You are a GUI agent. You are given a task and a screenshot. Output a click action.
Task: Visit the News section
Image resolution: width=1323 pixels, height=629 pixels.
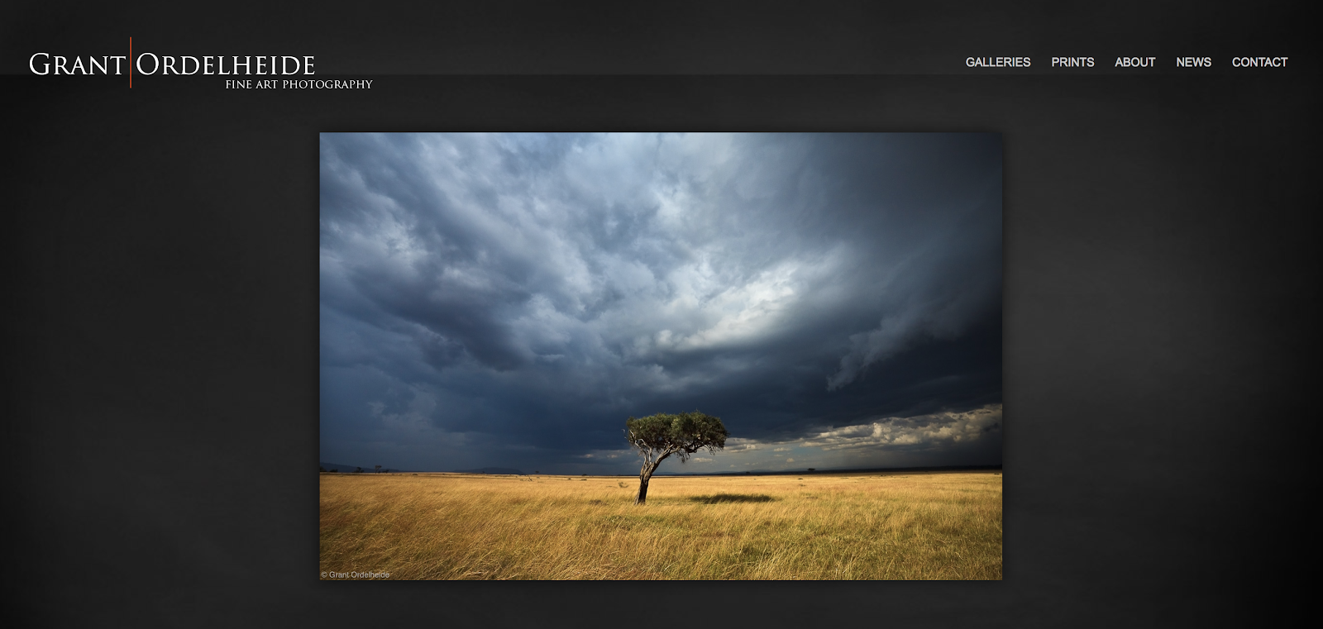pyautogui.click(x=1193, y=62)
